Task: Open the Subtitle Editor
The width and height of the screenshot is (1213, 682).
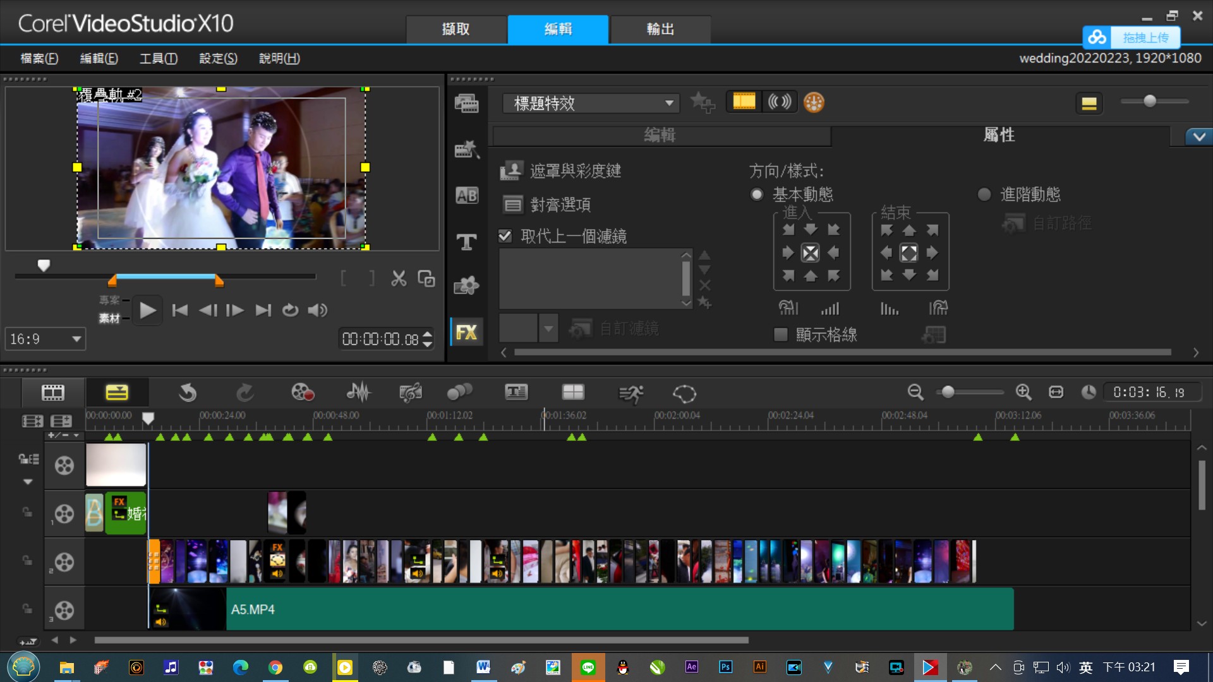Action: click(x=516, y=393)
